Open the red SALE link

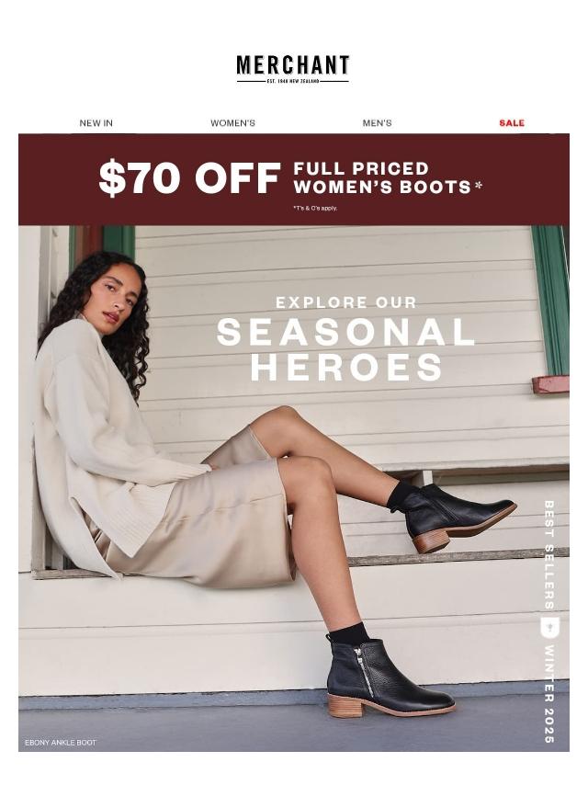point(512,123)
